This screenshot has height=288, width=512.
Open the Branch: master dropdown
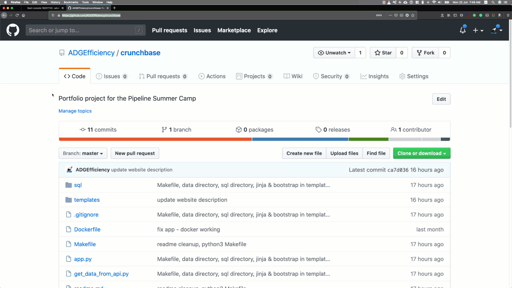tap(83, 153)
